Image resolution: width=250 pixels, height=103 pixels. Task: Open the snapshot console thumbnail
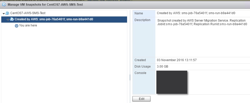pos(172,82)
